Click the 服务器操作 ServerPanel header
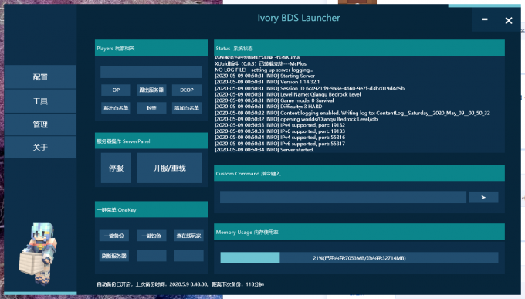525x299 pixels. point(151,141)
